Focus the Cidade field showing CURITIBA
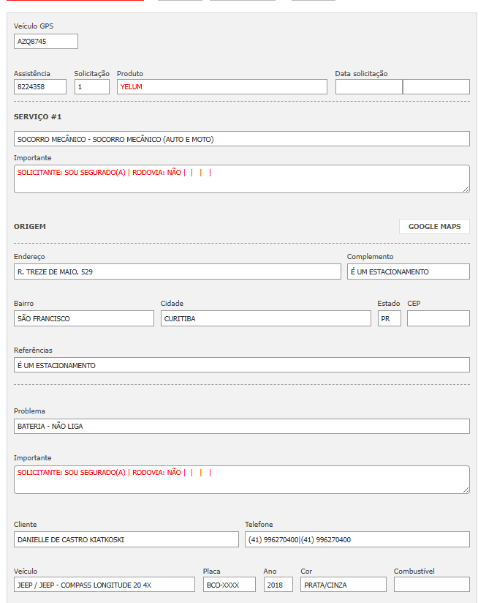Screen dimensions: 497x603 coord(265,318)
